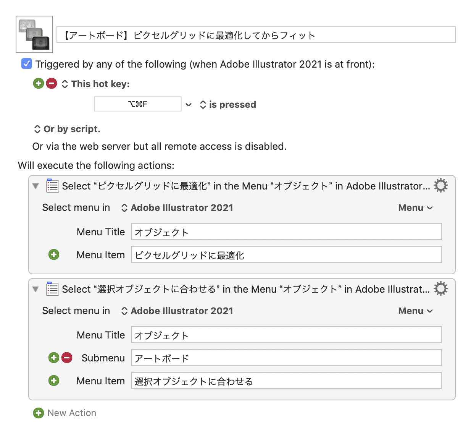The height and width of the screenshot is (434, 471).
Task: Add a menu item field in the first action
Action: pos(54,254)
